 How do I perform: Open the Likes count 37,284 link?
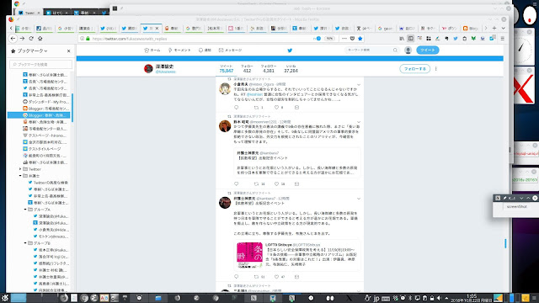coord(291,69)
